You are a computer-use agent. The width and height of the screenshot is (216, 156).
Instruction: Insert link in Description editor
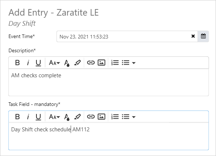coord(91,63)
